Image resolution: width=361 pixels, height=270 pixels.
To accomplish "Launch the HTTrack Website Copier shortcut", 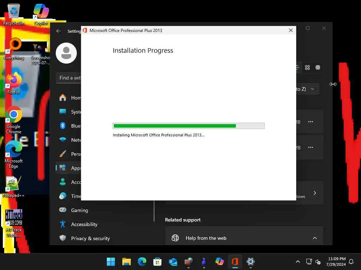I will click(14, 223).
